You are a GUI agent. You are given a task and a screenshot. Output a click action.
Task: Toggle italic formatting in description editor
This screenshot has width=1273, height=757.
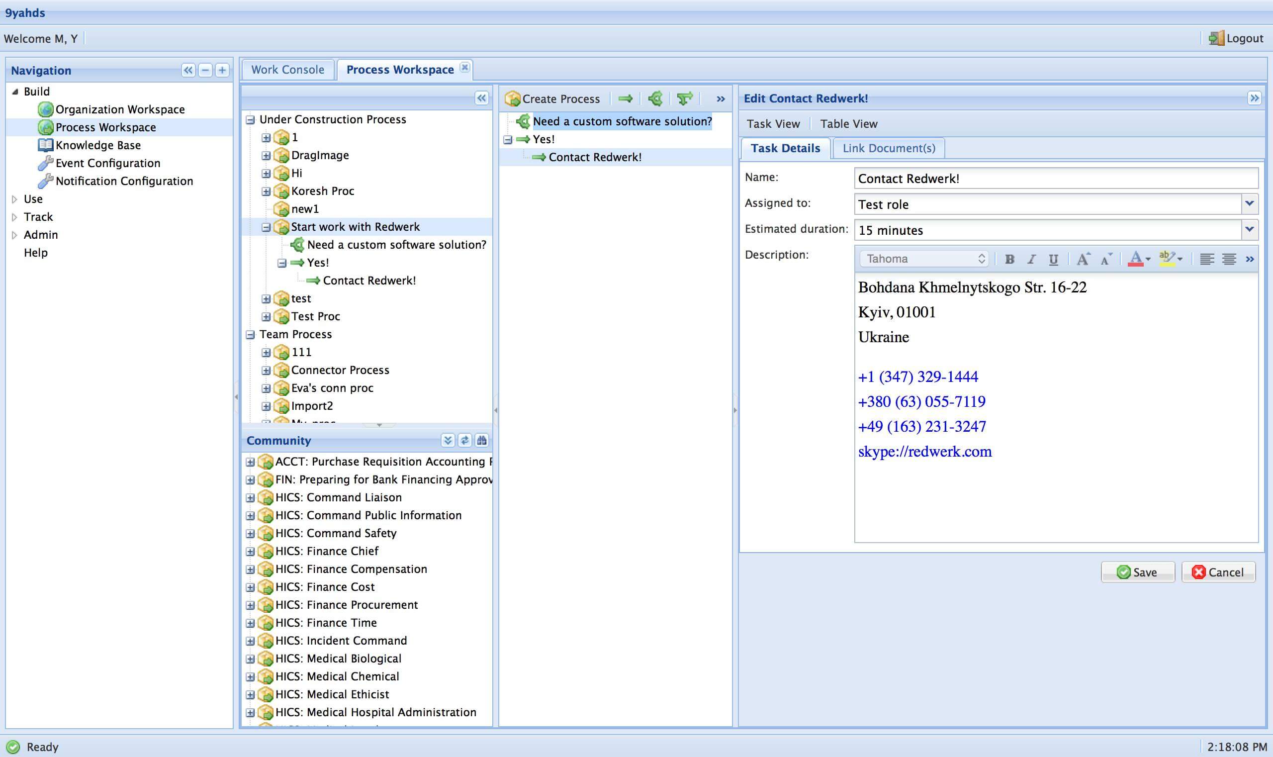pos(1031,259)
